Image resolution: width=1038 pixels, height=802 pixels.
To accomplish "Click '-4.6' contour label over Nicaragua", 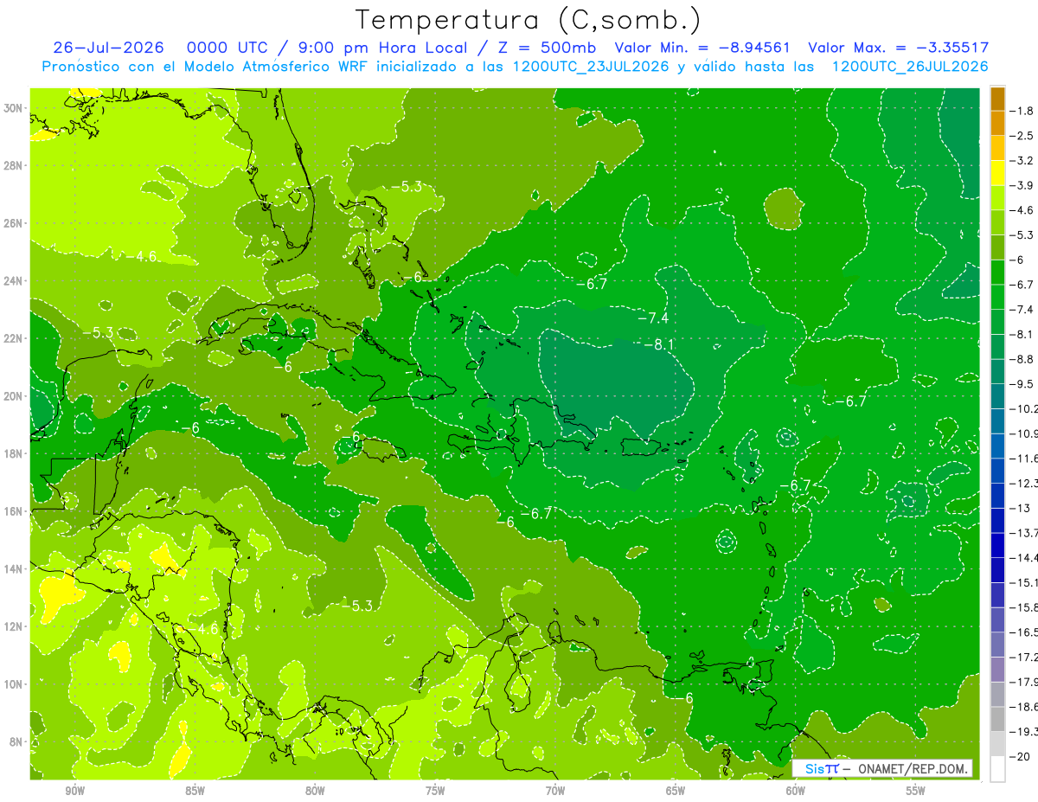I will (x=206, y=629).
